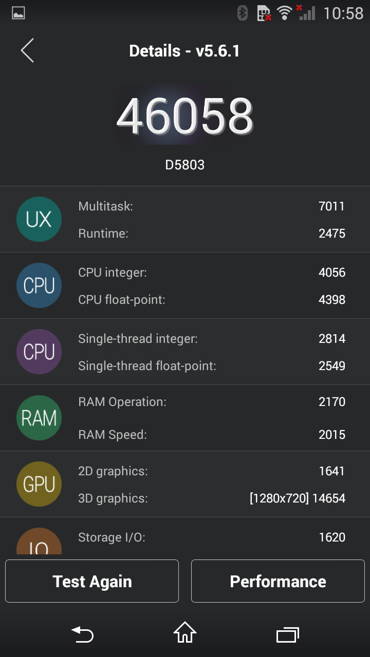This screenshot has width=370, height=657.
Task: Tap the screenshot notification icon in status bar
Action: [18, 13]
